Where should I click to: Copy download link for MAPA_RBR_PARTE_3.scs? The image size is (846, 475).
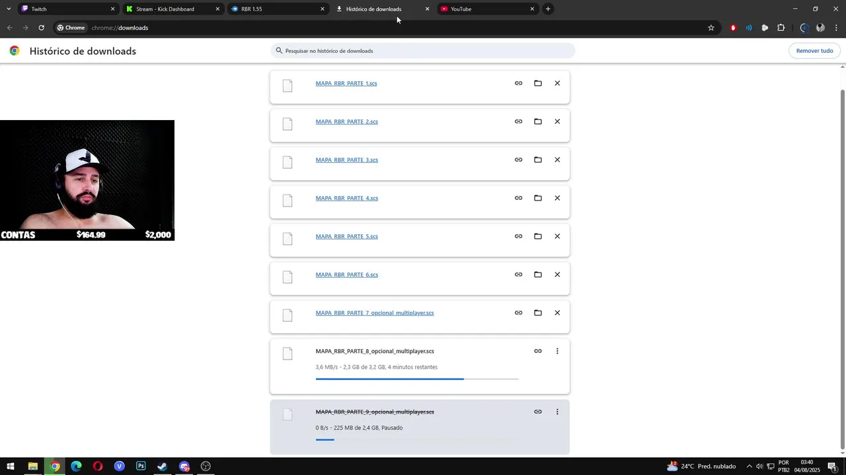(518, 160)
